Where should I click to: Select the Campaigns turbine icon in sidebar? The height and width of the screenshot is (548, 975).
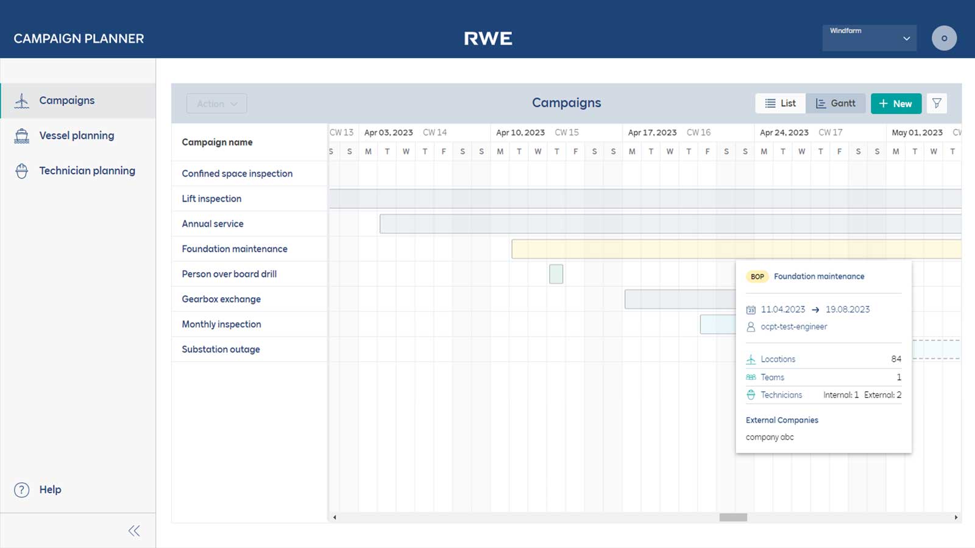22,100
